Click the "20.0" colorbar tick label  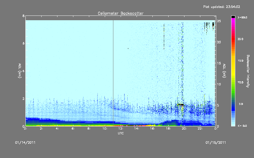tap(240, 39)
